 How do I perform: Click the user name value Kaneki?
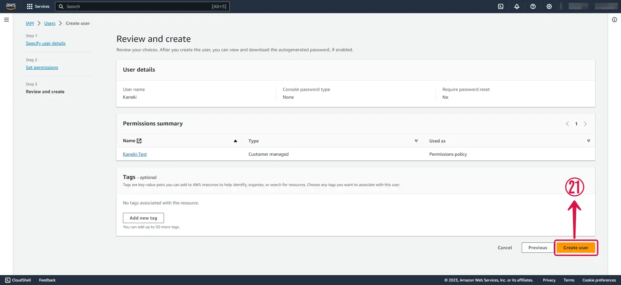[130, 97]
